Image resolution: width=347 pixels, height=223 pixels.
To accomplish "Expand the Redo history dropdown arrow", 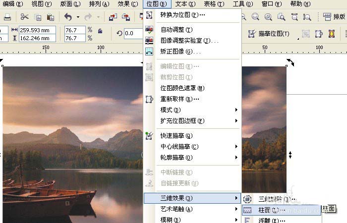I will 98,17.
